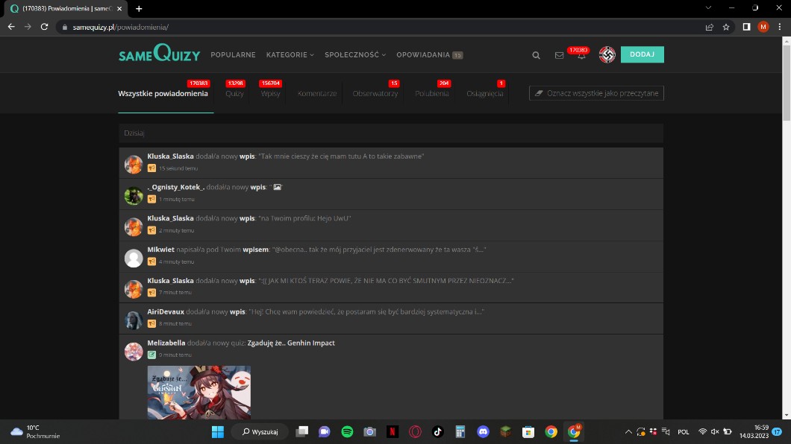Click the share page icon in address bar
Image resolution: width=791 pixels, height=444 pixels.
(709, 27)
